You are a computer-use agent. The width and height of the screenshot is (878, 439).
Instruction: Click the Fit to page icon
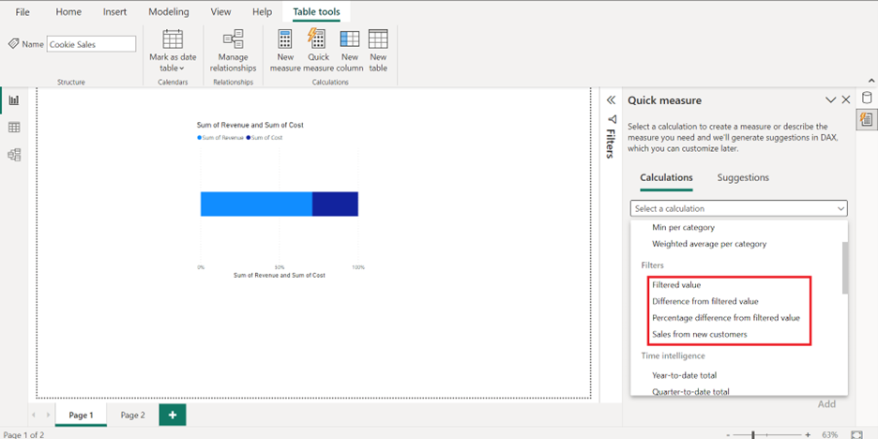click(x=856, y=434)
